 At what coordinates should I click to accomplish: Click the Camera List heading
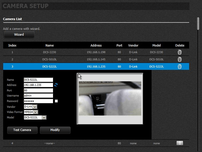[x=13, y=19]
